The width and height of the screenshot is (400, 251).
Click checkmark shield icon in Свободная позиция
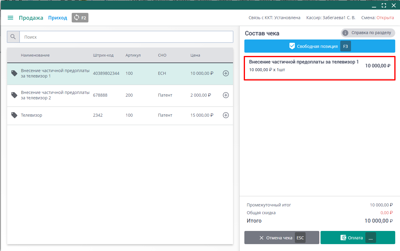[x=292, y=46]
